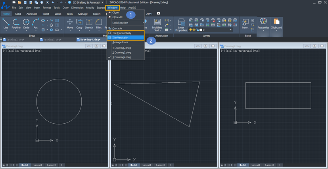
Task: Open the Dimension menu in menu bar
Action: tap(77, 8)
